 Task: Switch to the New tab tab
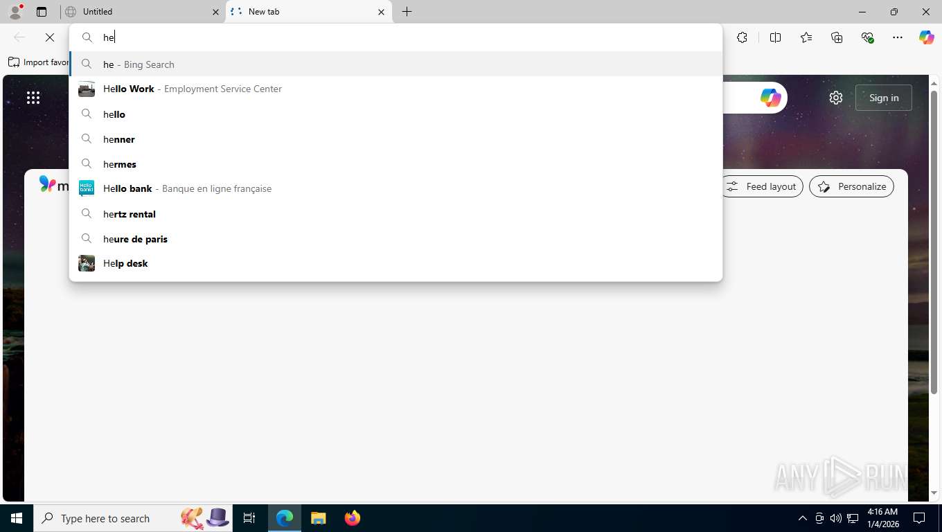pyautogui.click(x=308, y=12)
